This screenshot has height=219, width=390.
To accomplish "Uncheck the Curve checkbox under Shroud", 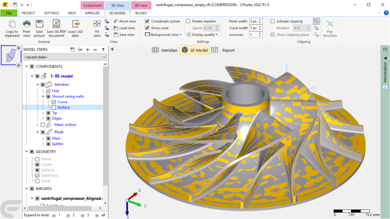I will tap(54, 102).
